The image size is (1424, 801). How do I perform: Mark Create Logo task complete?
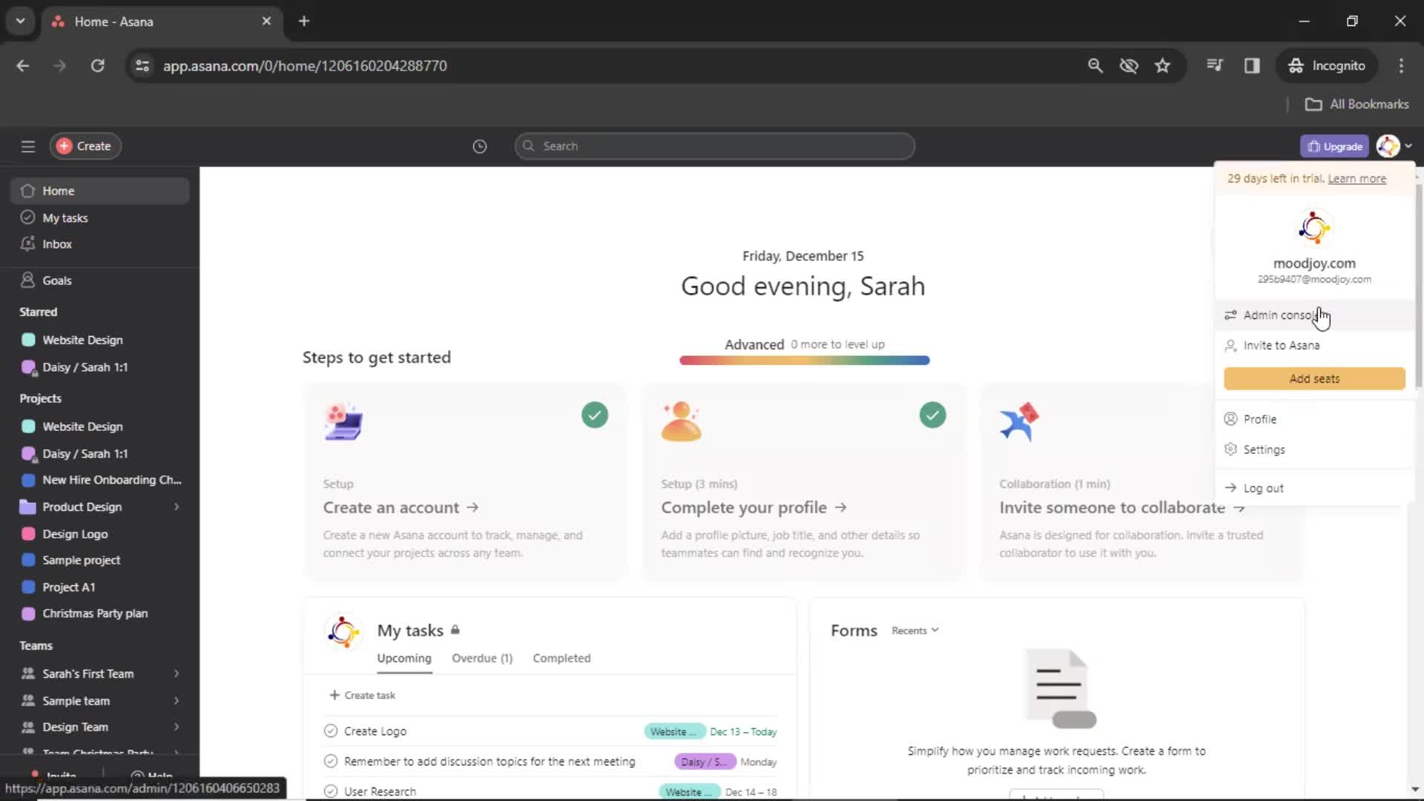tap(331, 731)
